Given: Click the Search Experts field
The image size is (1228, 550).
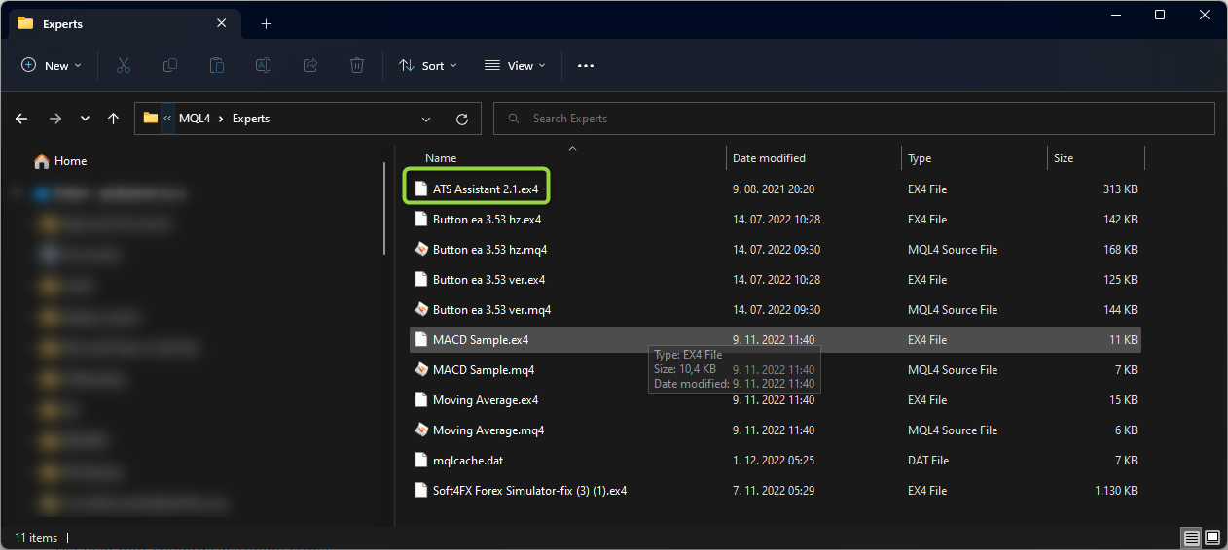Looking at the screenshot, I should coord(856,119).
